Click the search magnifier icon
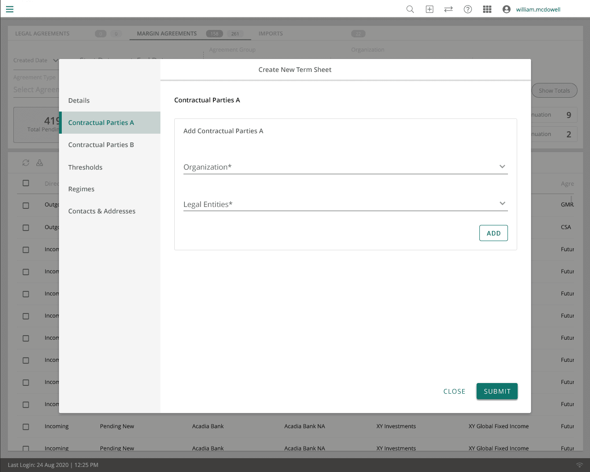Image resolution: width=590 pixels, height=472 pixels. [410, 9]
